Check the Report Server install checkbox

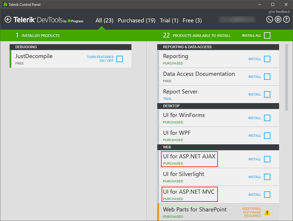click(267, 94)
